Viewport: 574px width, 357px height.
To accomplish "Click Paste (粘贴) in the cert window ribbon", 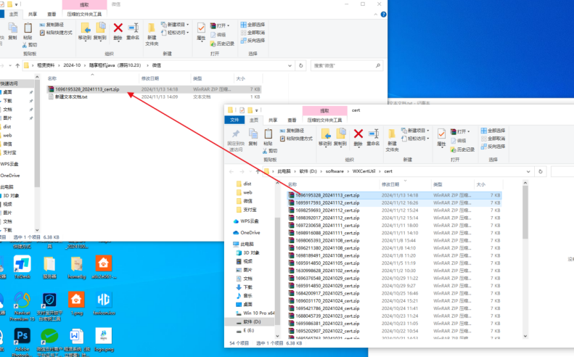I will (268, 137).
